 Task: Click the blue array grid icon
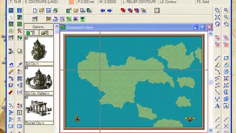click(20, 78)
